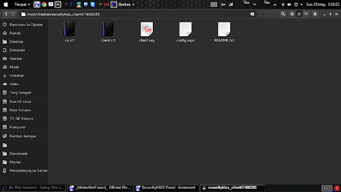The image size is (341, 192).
Task: Go back to the previous folder
Action: [6, 14]
